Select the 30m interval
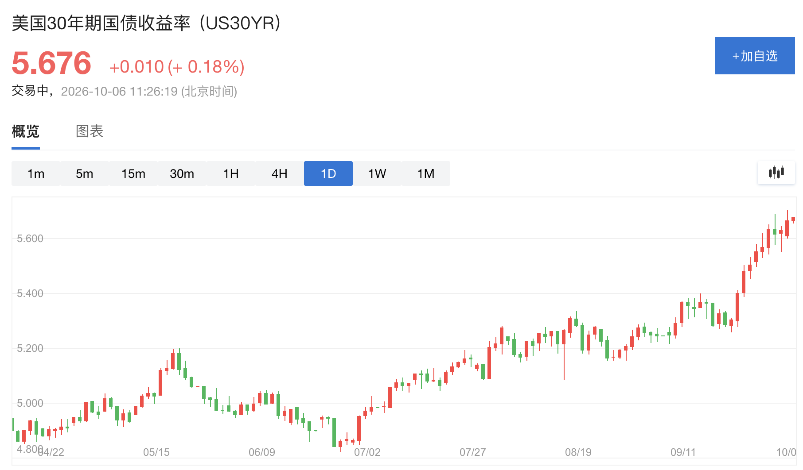This screenshot has height=470, width=803. (182, 173)
